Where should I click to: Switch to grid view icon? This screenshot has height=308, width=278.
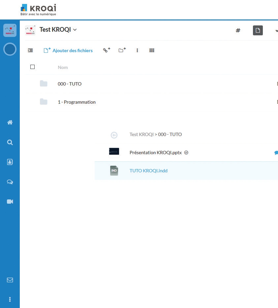click(152, 51)
